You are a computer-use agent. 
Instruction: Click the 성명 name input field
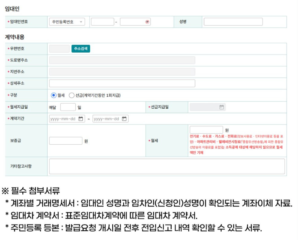pyautogui.click(x=233, y=22)
